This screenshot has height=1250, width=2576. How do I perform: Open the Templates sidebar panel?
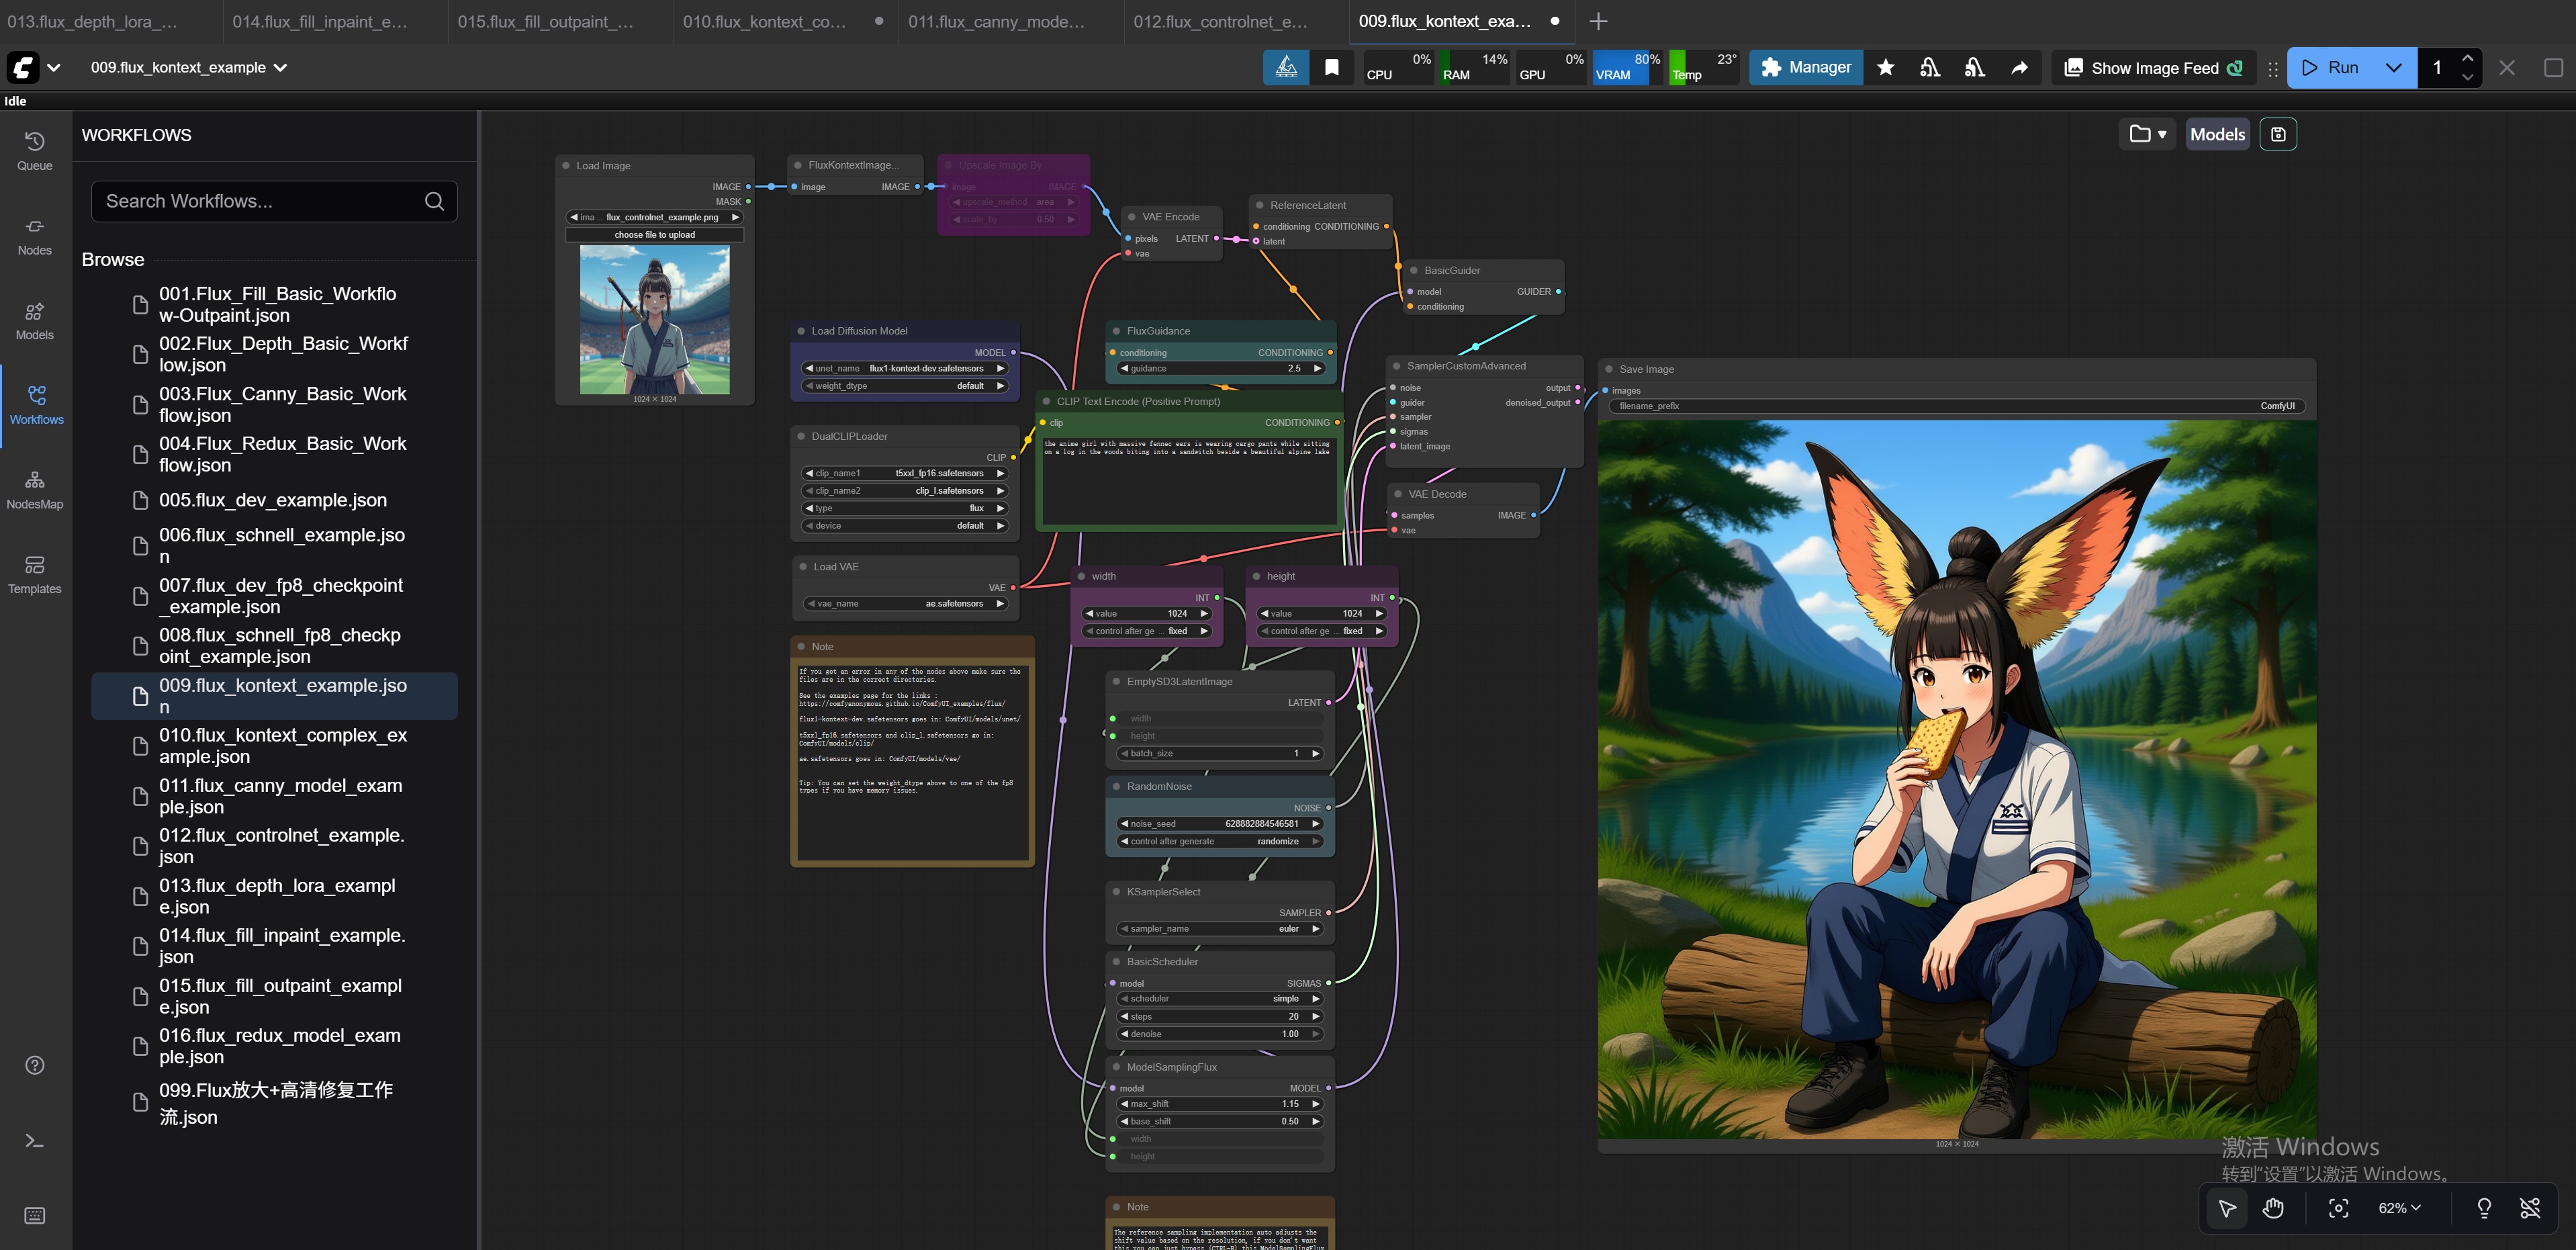34,575
